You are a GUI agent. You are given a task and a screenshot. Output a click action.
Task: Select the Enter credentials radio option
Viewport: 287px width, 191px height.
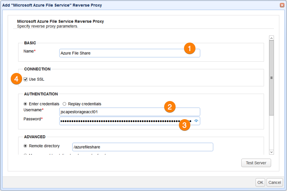point(26,104)
